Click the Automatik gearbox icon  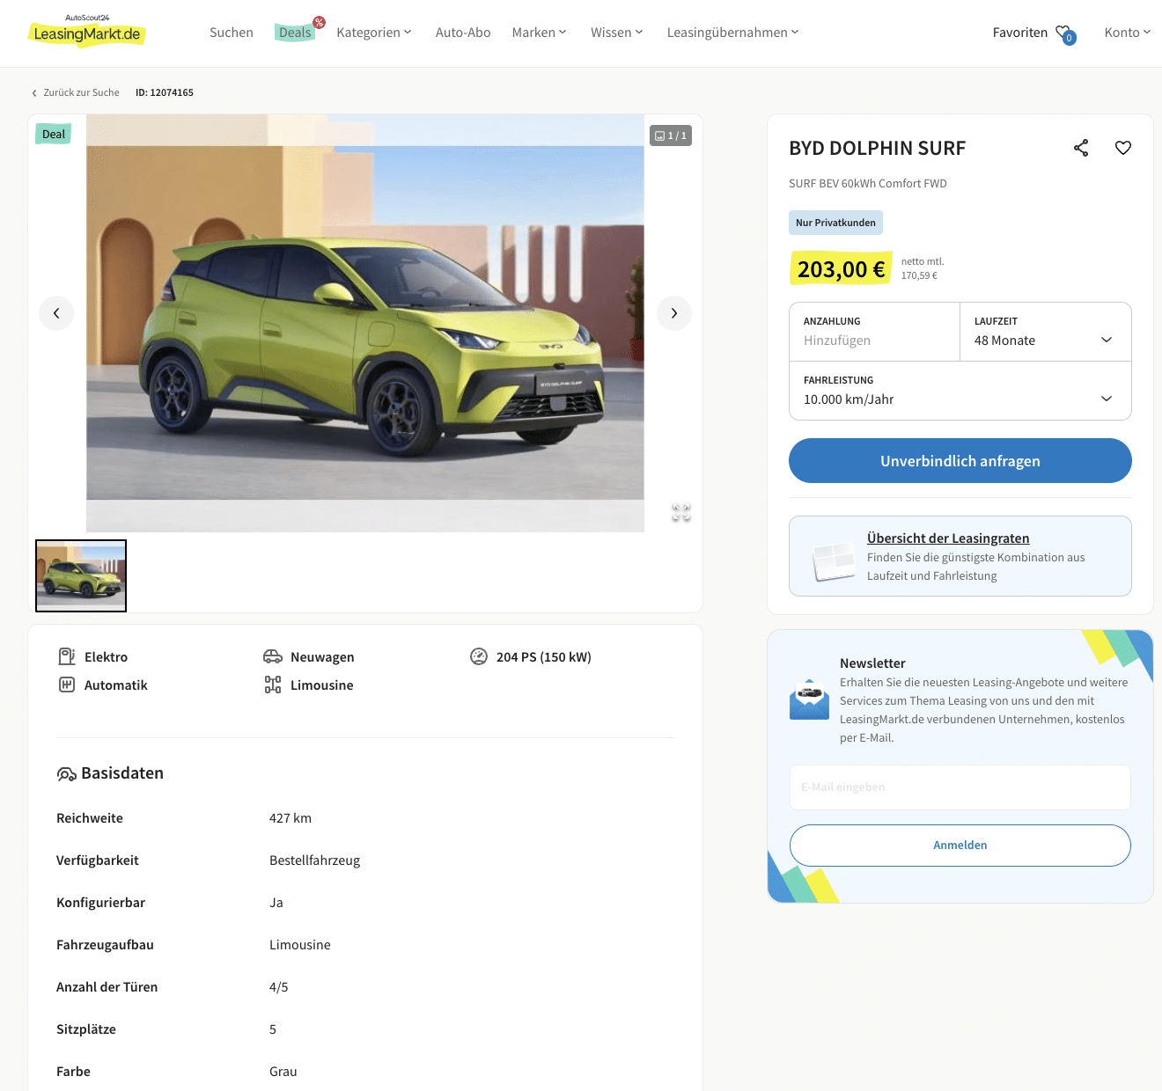67,685
